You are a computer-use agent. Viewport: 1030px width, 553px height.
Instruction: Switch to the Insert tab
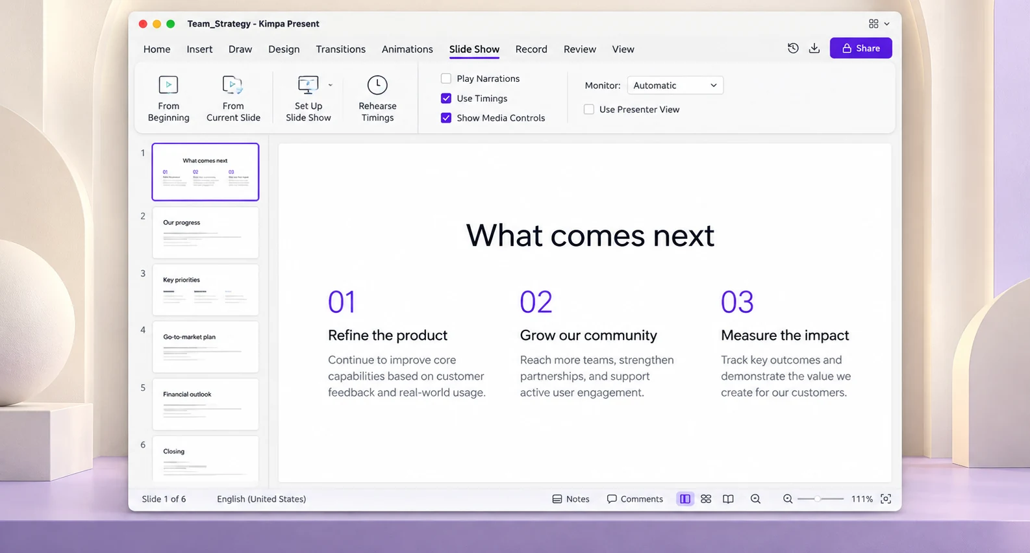tap(199, 49)
